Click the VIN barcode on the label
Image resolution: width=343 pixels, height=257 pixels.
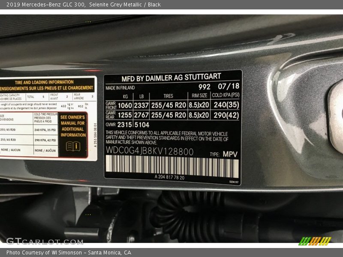(x=172, y=166)
